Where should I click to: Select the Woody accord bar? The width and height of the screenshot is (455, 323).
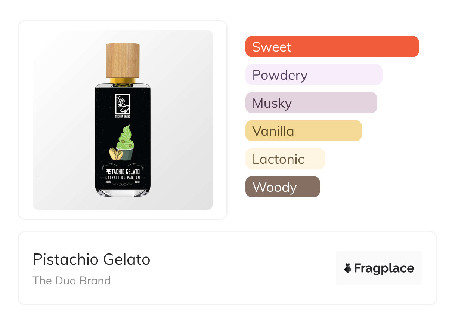[x=283, y=187]
